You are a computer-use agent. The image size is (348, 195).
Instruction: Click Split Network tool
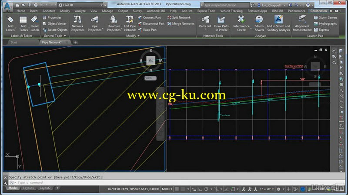pyautogui.click(x=179, y=17)
